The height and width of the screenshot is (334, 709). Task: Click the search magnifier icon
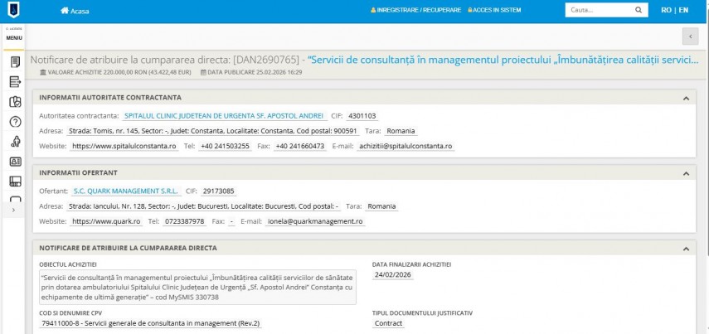click(x=639, y=11)
